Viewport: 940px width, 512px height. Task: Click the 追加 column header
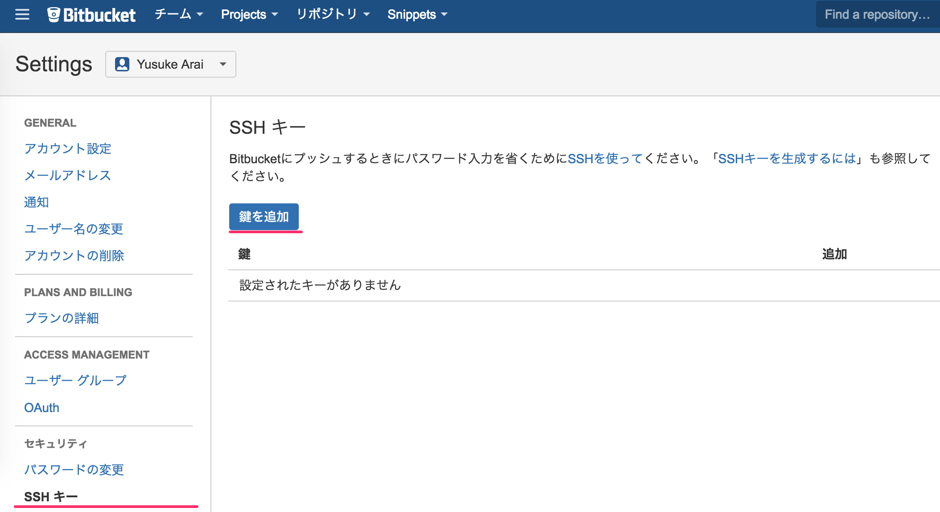[835, 254]
